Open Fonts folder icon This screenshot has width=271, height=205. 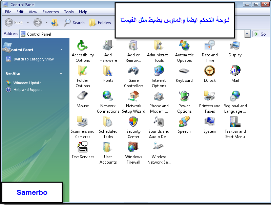(x=108, y=71)
